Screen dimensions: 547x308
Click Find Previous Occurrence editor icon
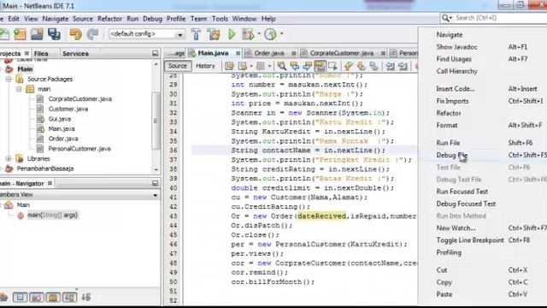[294, 66]
